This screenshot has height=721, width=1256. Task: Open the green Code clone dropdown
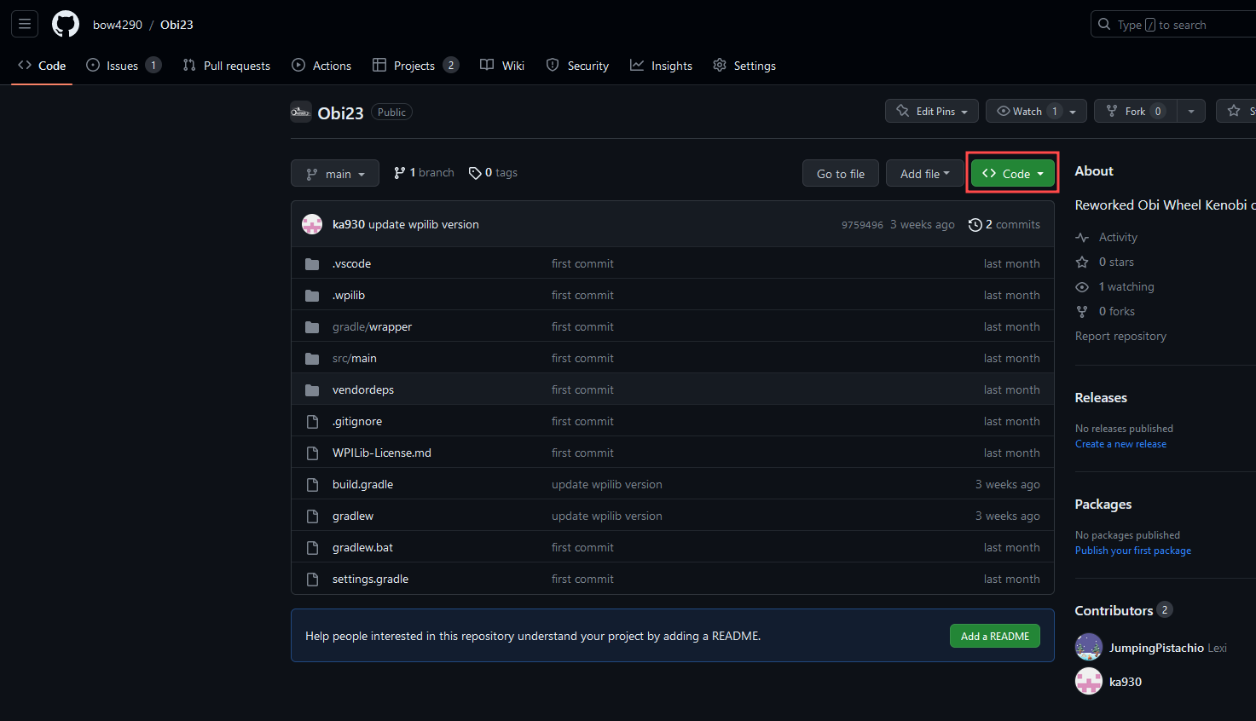(x=1013, y=173)
